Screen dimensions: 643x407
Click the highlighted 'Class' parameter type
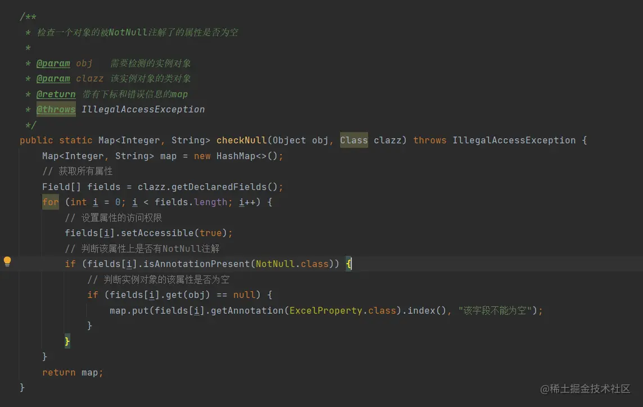[354, 141]
